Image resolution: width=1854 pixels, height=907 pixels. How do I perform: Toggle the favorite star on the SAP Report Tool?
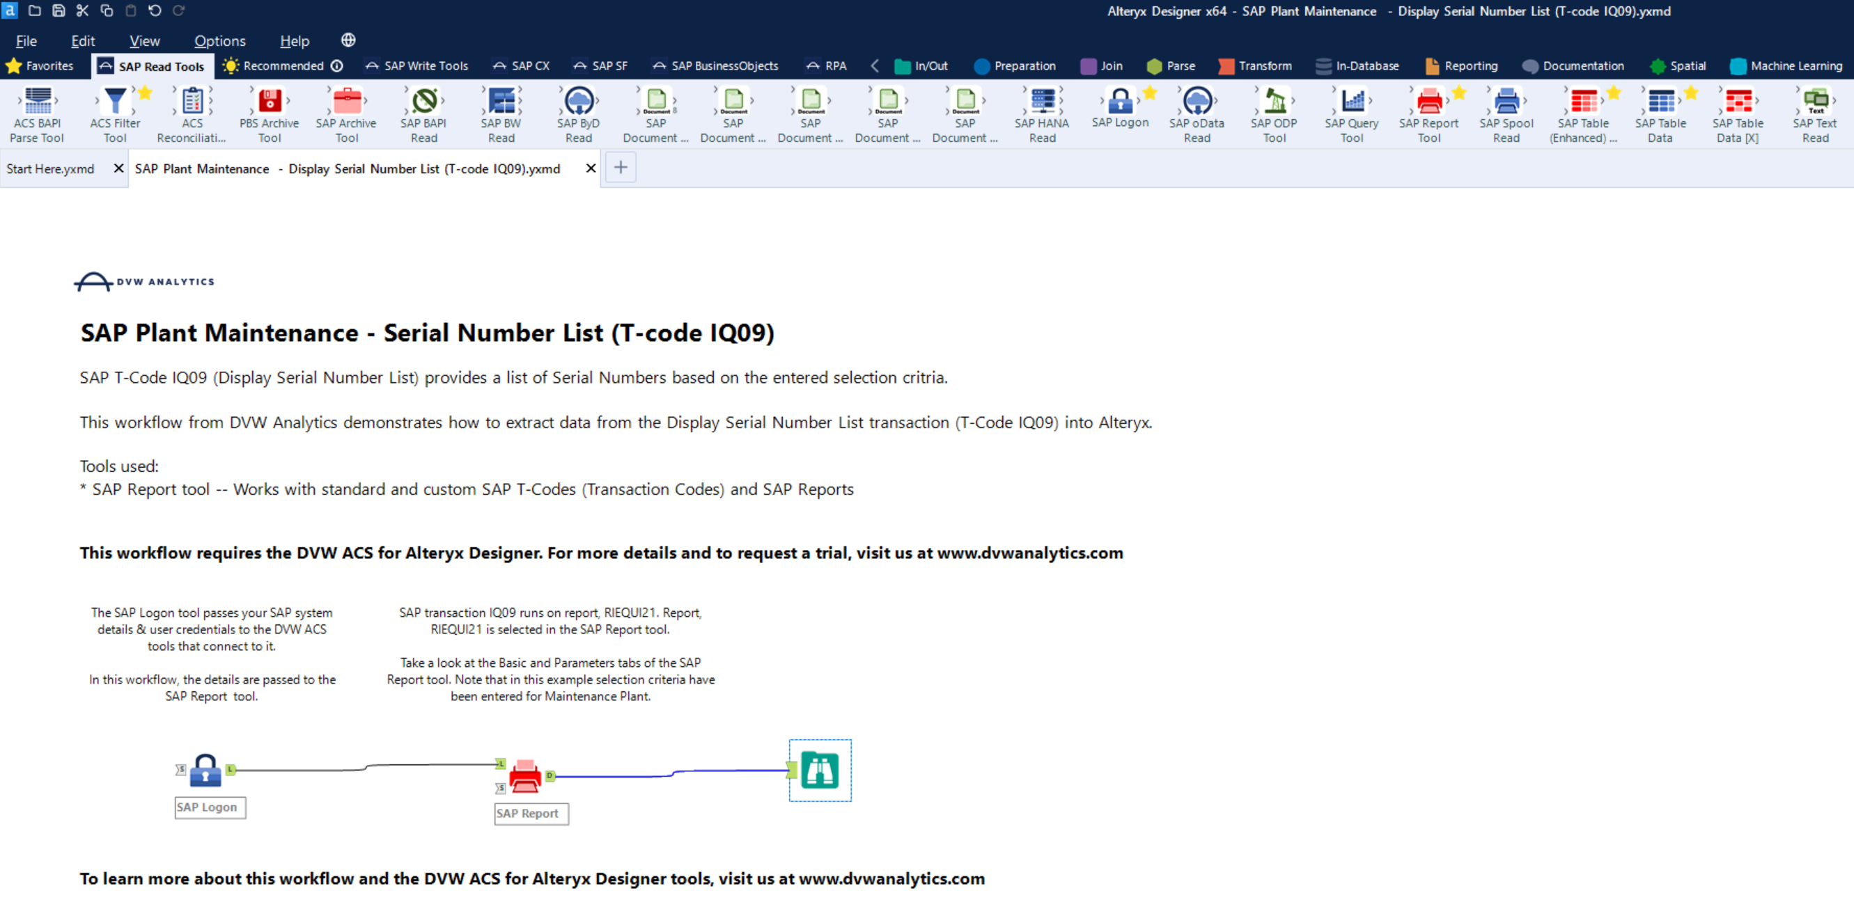pyautogui.click(x=1459, y=92)
